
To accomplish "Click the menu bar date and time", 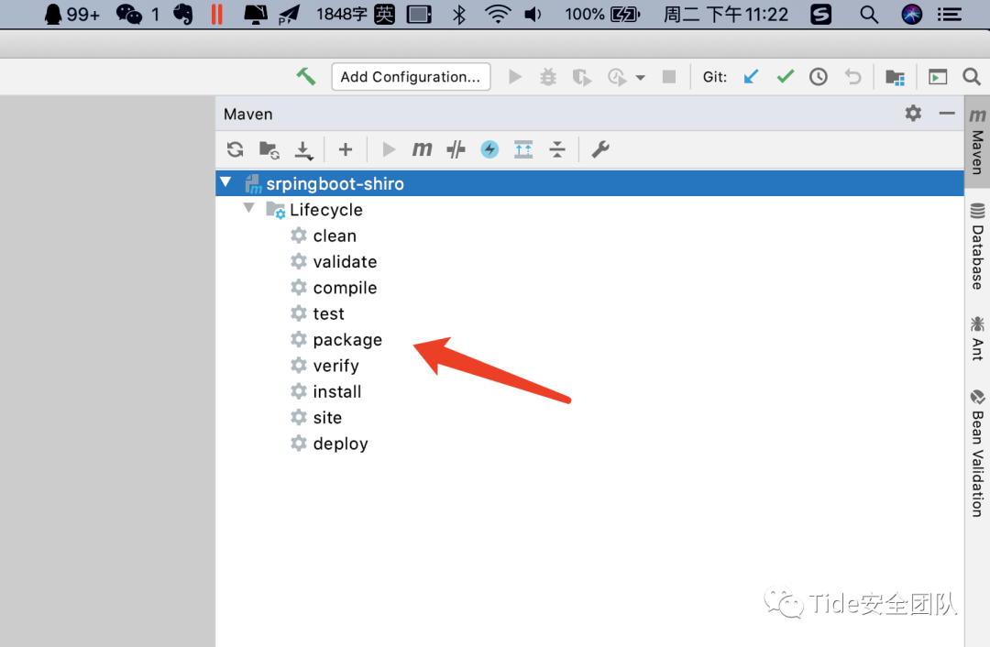I will pos(726,14).
